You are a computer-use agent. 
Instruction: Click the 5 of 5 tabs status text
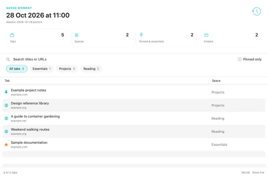10,173
